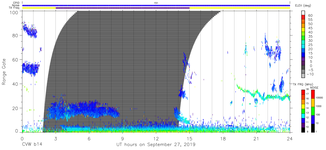Click the blue Noise bar at the top
This screenshot has width=326, height=150.
(x=156, y=5)
